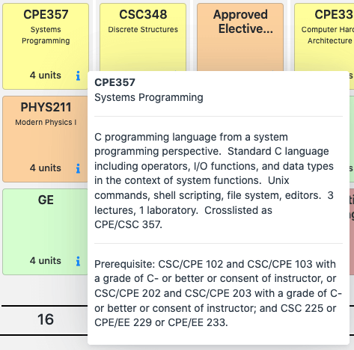
Task: Click the Prerequisite paragraph in popup
Action: 218,293
